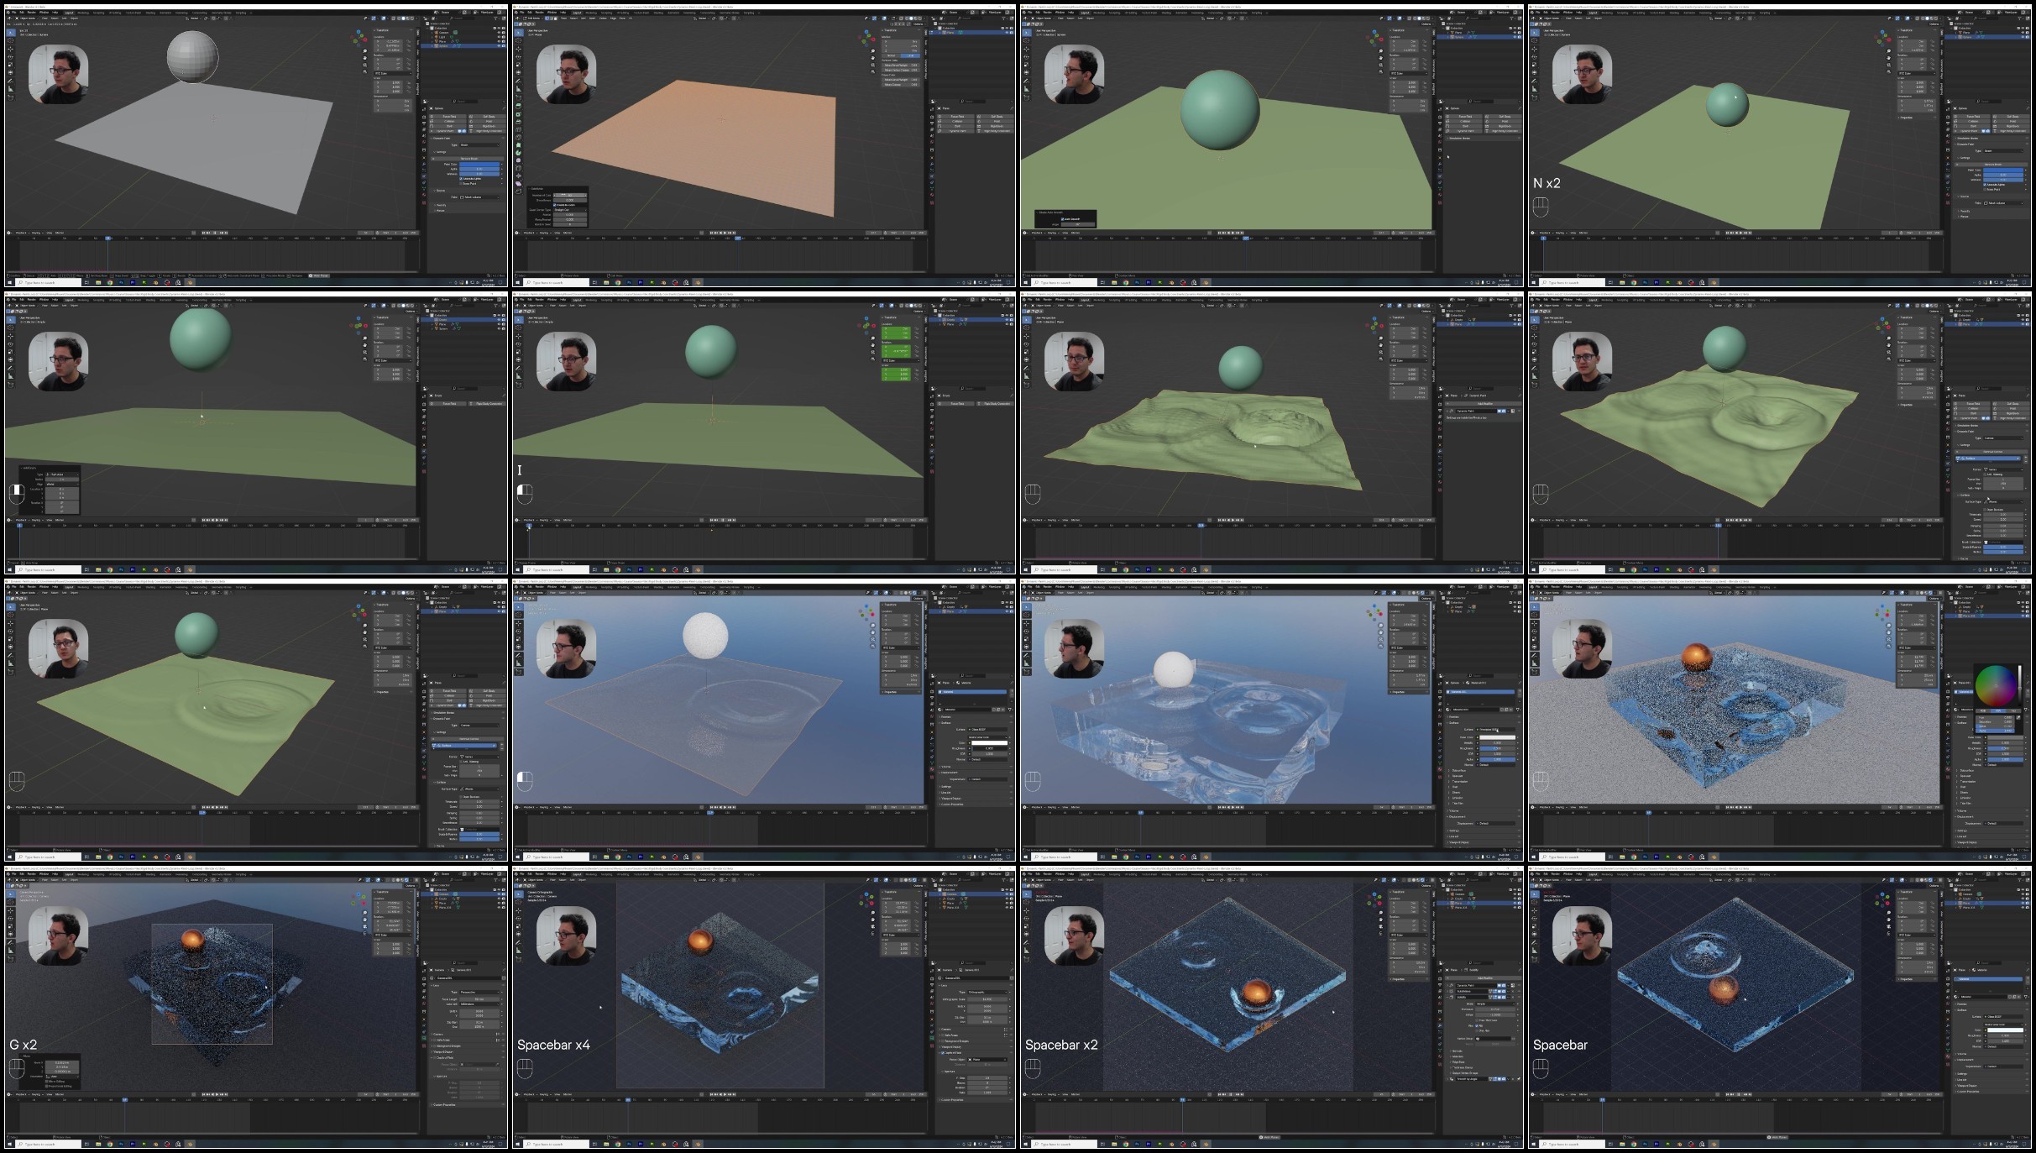In the 'N x2' frame, open the Mesh Volume dropdown

(x=2003, y=203)
